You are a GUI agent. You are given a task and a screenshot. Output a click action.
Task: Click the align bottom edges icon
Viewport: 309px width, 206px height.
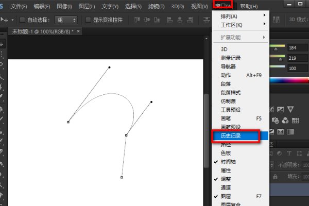click(x=157, y=20)
